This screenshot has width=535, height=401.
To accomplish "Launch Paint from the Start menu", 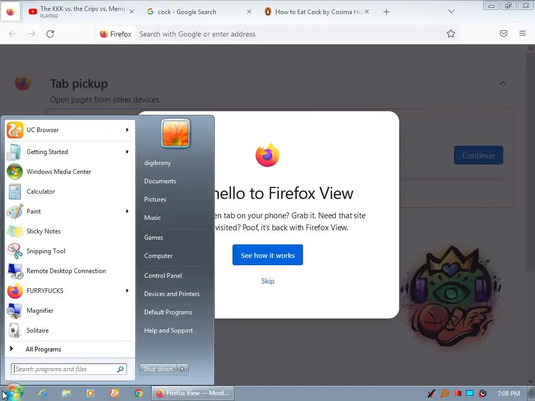I will coord(68,211).
